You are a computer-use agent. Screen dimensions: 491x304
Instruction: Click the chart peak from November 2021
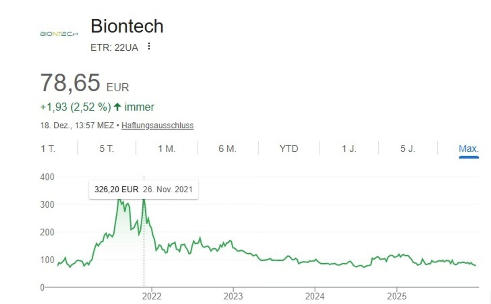click(x=144, y=200)
